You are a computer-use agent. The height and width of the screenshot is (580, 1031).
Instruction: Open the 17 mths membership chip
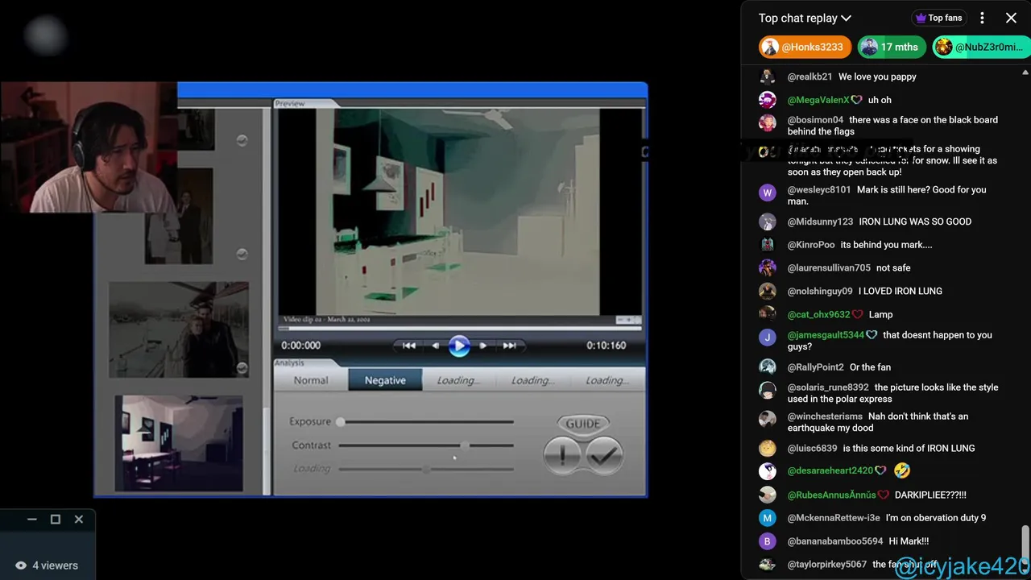point(892,47)
